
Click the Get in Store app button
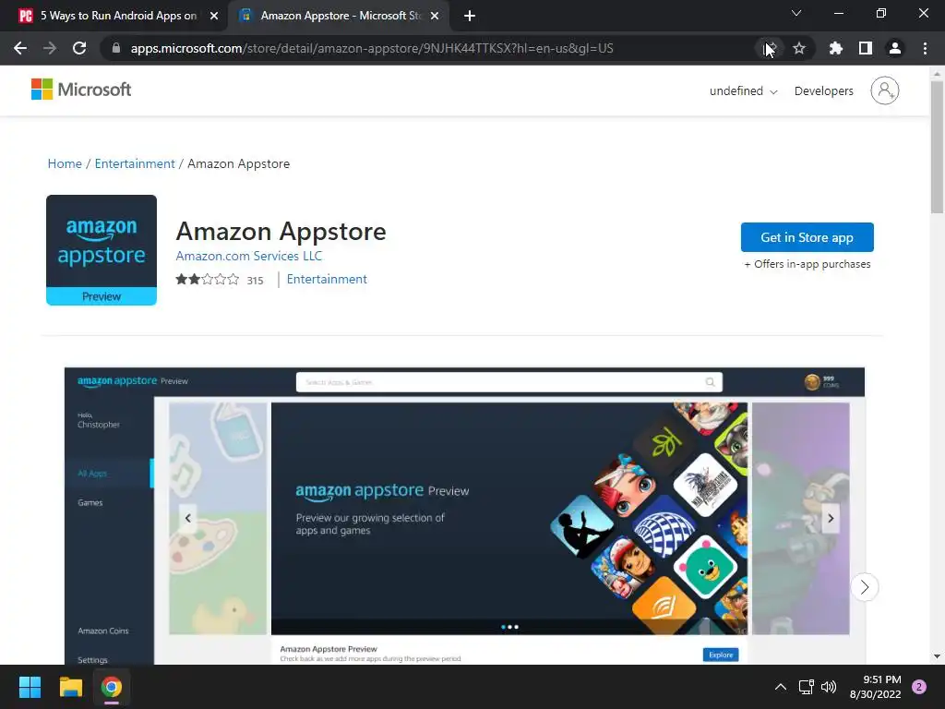pos(807,237)
